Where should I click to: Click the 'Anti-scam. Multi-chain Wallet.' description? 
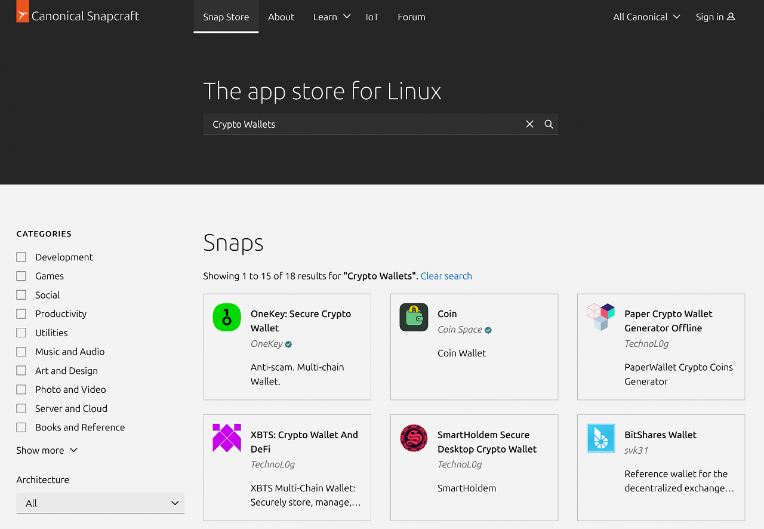click(x=297, y=374)
